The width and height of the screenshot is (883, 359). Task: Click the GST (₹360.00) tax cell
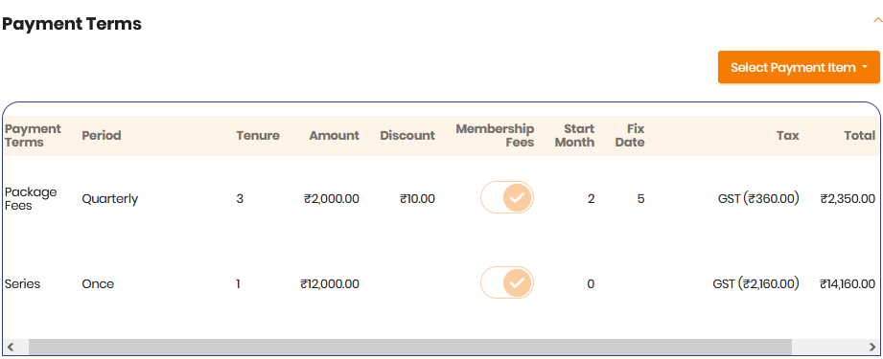[758, 198]
